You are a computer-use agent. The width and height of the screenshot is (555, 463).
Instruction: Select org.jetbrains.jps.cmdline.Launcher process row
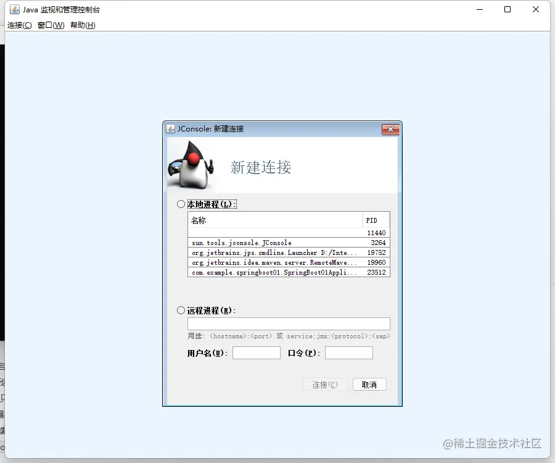tap(289, 252)
